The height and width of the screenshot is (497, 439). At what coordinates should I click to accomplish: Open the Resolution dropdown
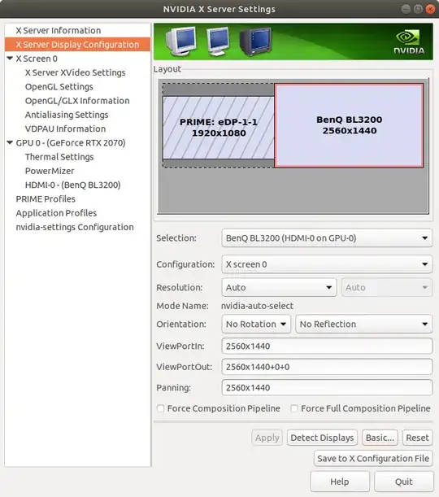click(279, 287)
